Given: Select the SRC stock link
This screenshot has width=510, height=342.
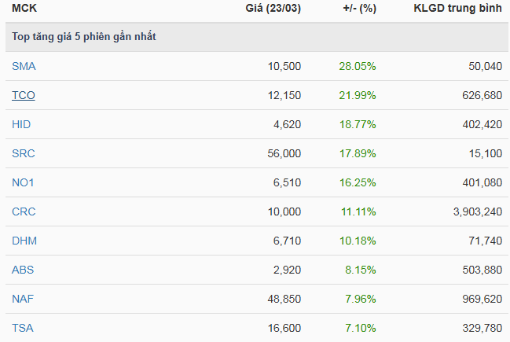Looking at the screenshot, I should [x=24, y=153].
